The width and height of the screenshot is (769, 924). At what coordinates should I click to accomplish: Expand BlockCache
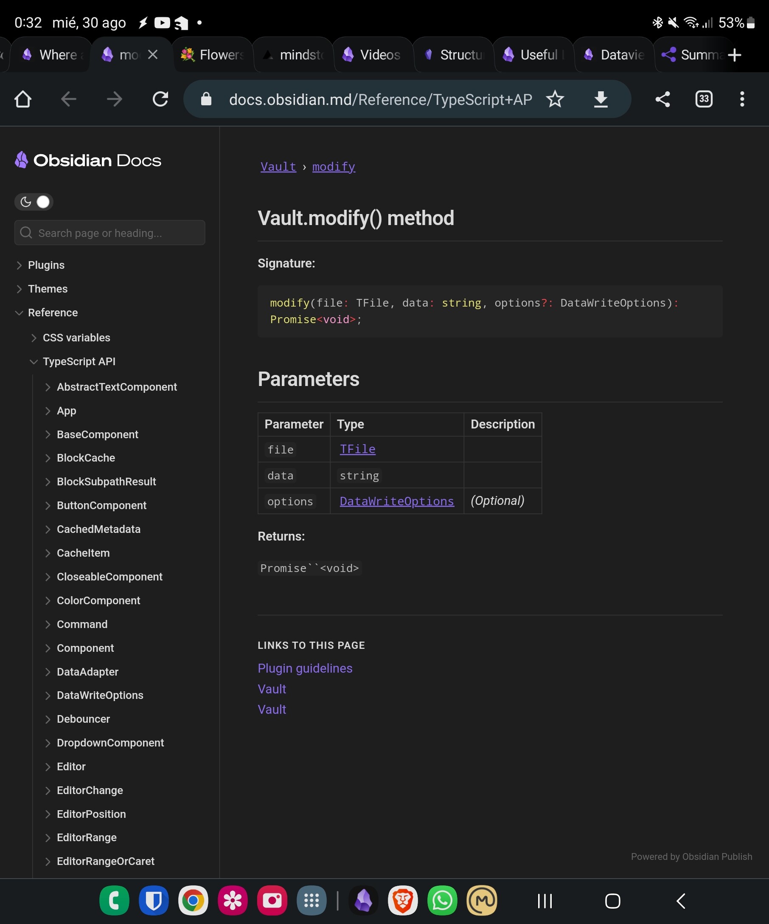coord(48,458)
